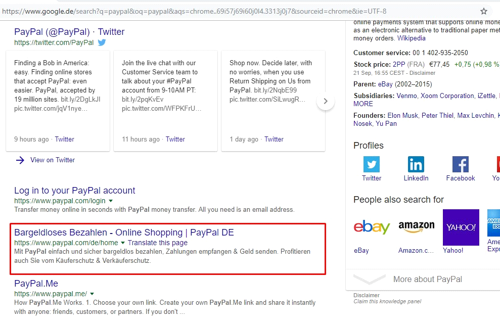The height and width of the screenshot is (324, 500).
Task: Open the Facebook profile icon
Action: click(460, 165)
